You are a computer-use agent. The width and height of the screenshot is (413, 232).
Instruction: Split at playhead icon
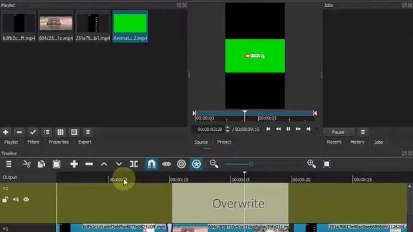point(134,164)
